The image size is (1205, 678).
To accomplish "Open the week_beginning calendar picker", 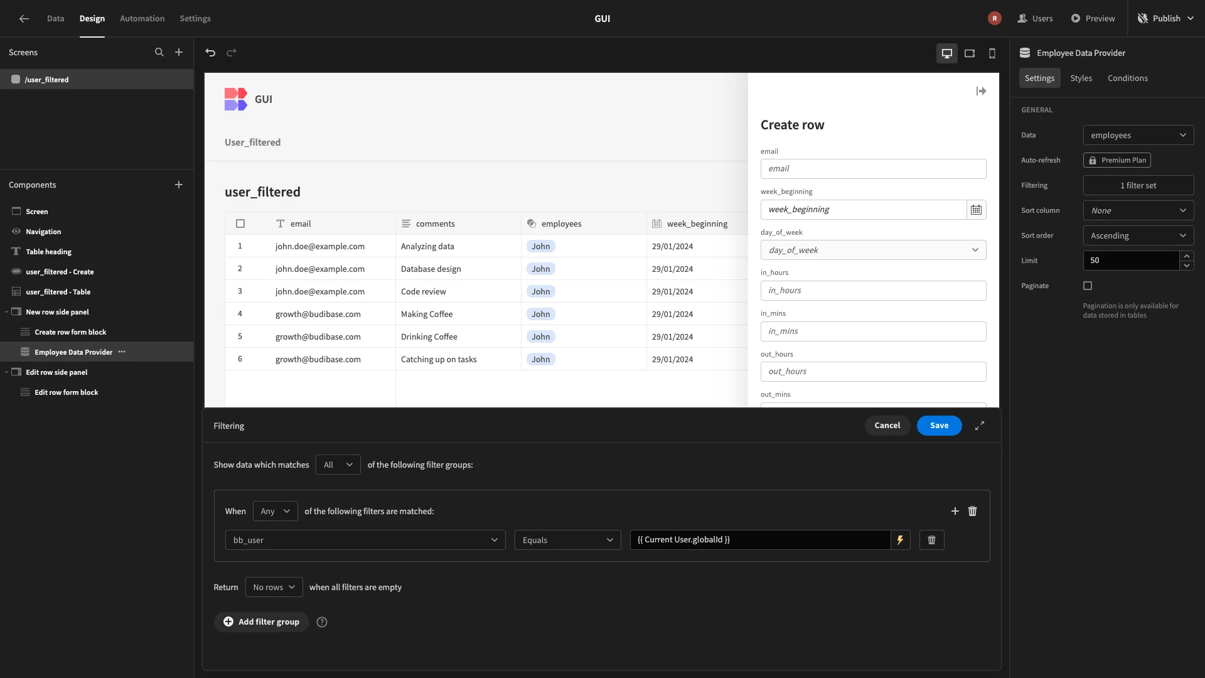I will 976,210.
